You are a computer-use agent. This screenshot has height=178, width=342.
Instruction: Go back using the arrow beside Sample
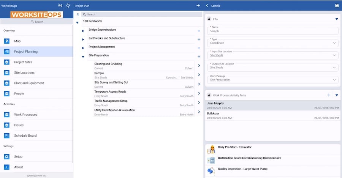[207, 5]
